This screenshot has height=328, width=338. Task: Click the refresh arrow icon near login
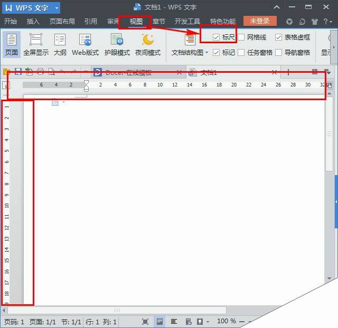302,22
